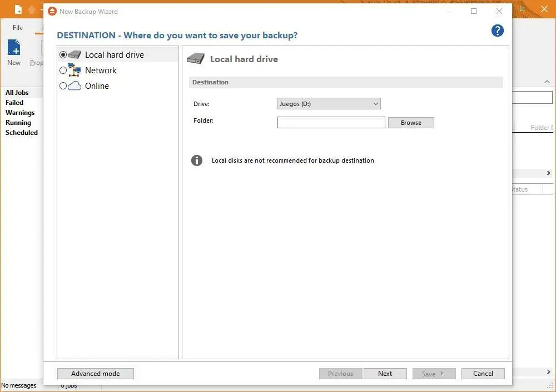556x392 pixels.
Task: Click the hard drive icon beside the Local hard drive option
Action: (x=75, y=55)
